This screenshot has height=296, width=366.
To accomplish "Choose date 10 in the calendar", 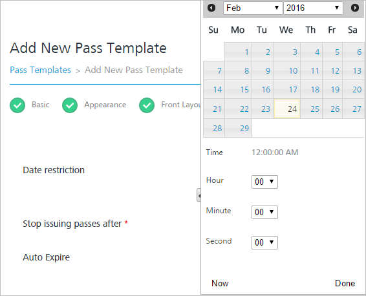I will 287,70.
